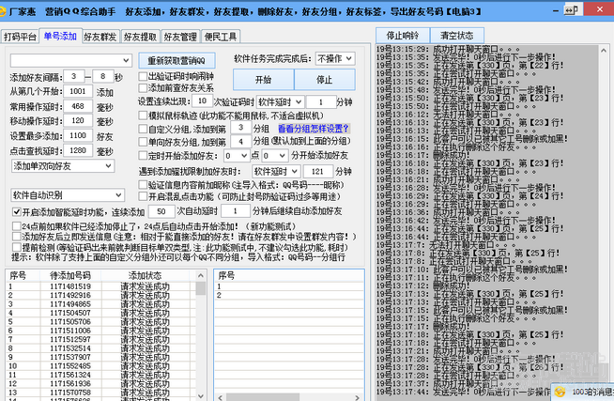Click 点击查找延时 field showing 1280
Image resolution: width=614 pixels, height=401 pixels.
78,150
